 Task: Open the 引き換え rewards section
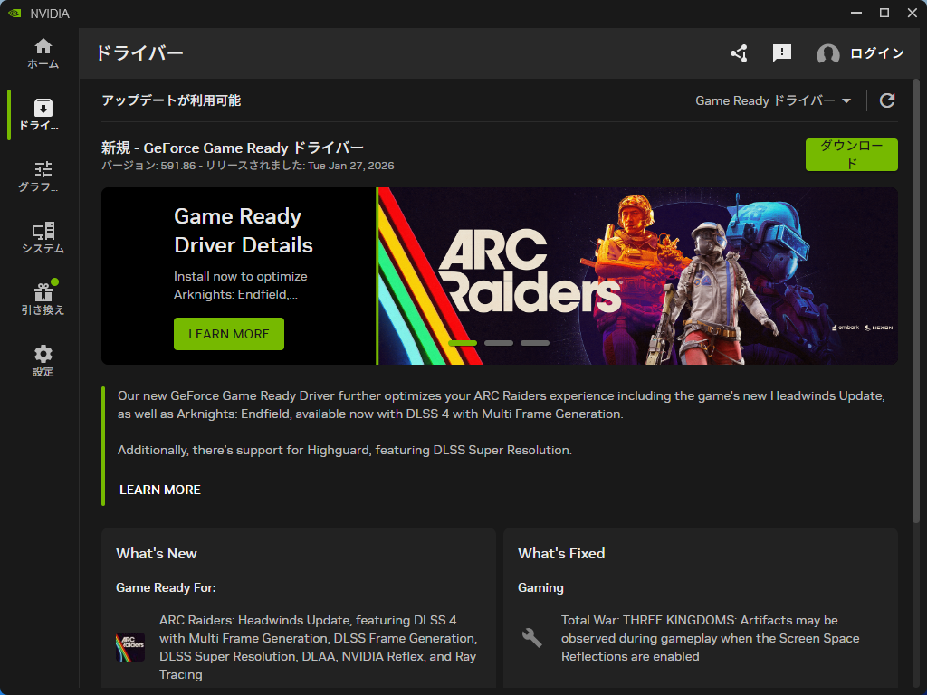pos(42,297)
